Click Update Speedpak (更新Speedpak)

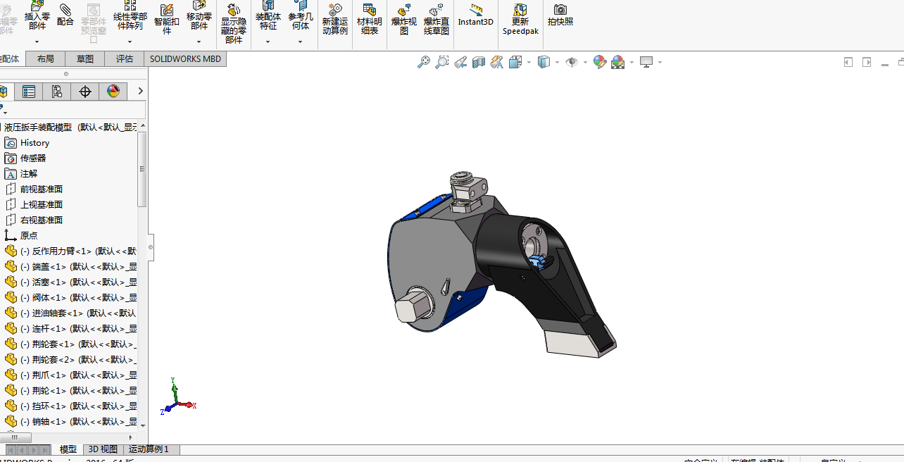pyautogui.click(x=520, y=18)
